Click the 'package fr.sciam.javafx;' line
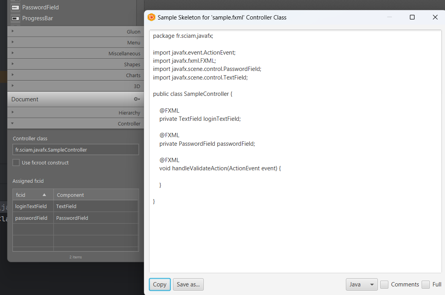 coord(183,36)
